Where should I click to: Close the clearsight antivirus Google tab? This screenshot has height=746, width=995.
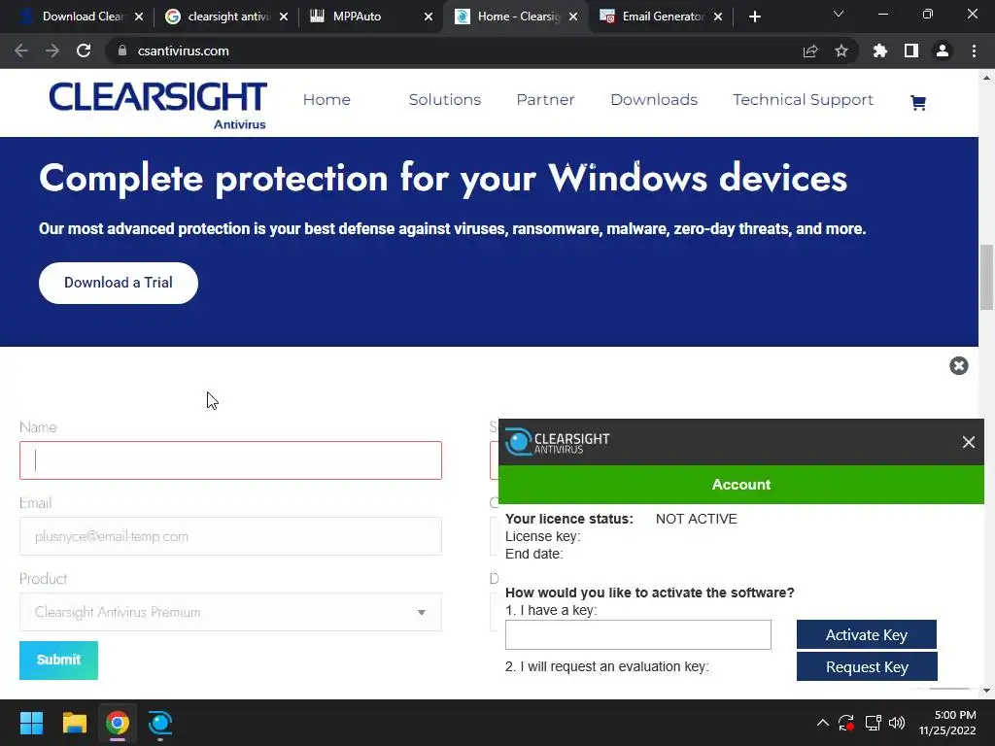(x=284, y=17)
